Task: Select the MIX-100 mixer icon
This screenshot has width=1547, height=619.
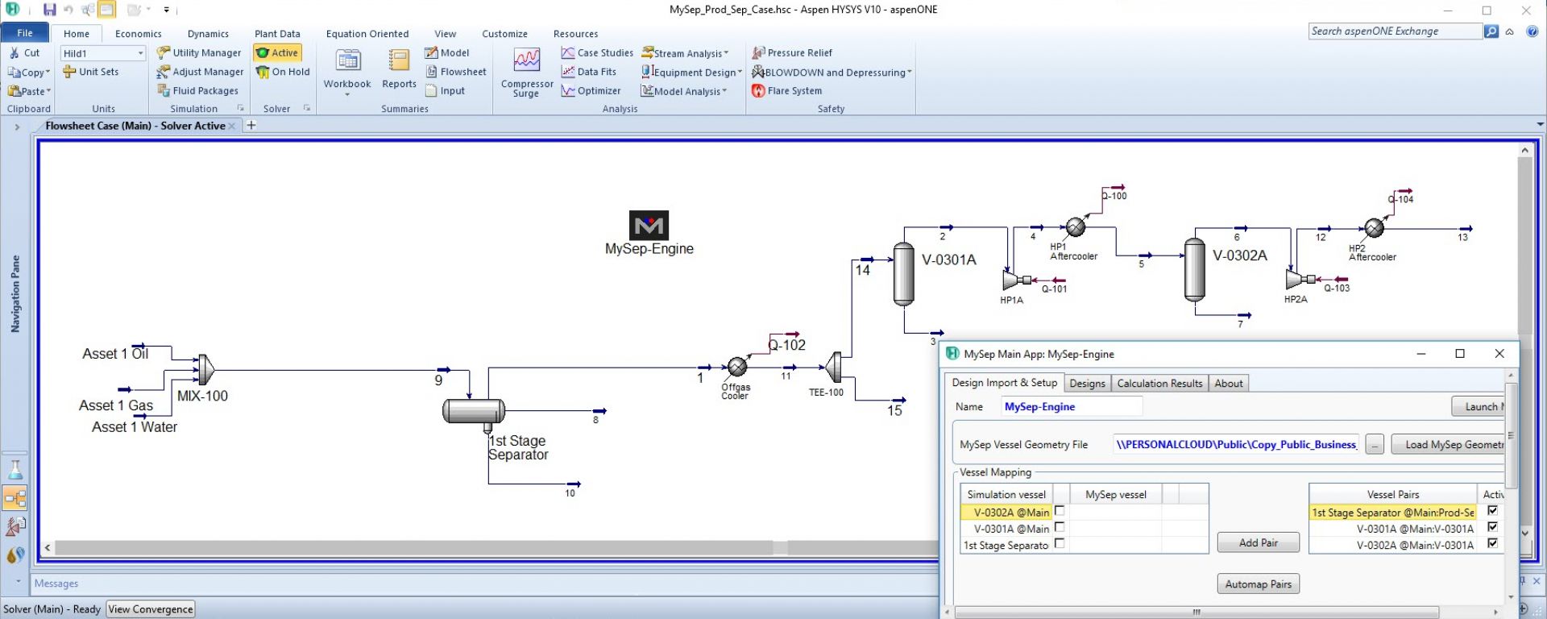Action: click(x=206, y=369)
